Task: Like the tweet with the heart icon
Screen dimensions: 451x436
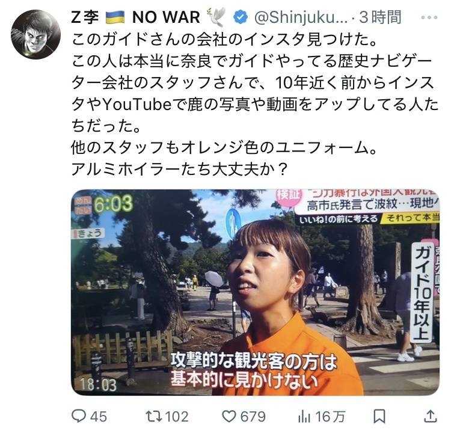Action: [x=229, y=416]
